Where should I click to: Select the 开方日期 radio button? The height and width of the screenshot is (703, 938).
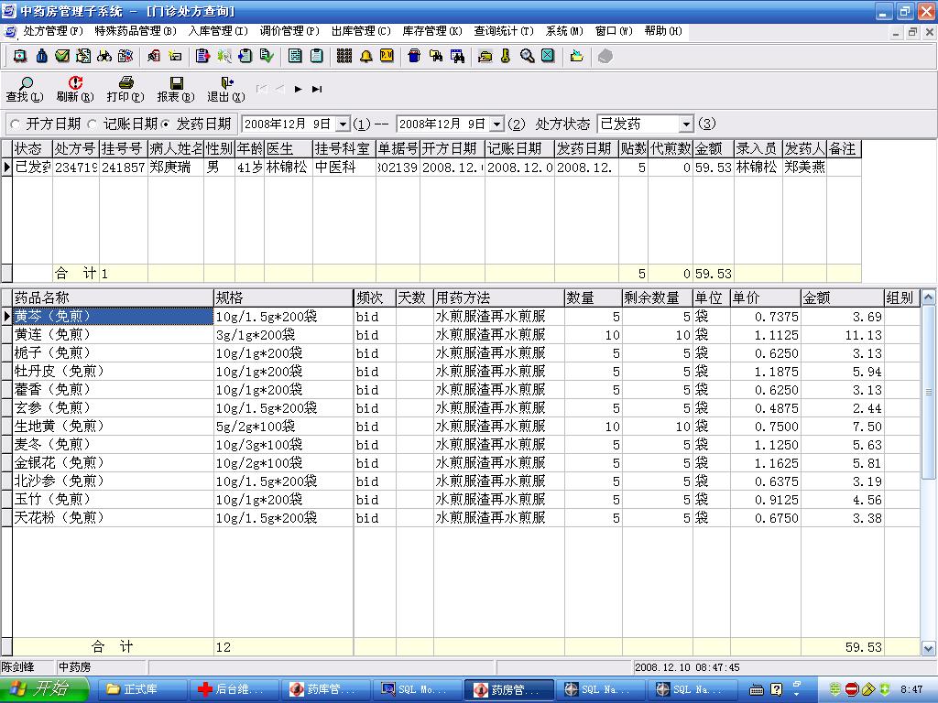[x=15, y=124]
